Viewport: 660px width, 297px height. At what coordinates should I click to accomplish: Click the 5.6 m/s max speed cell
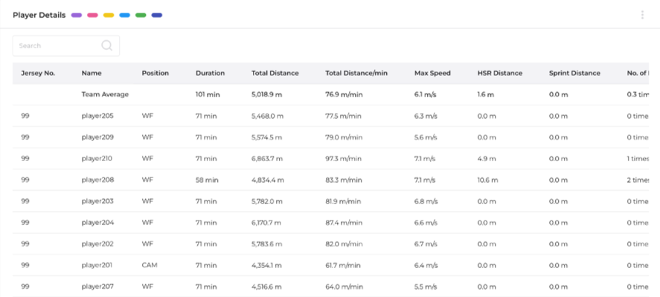[426, 137]
